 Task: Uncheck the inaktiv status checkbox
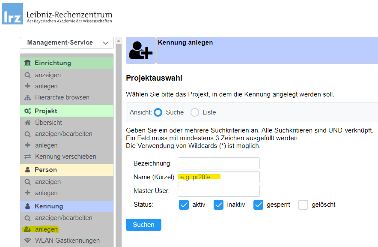tap(219, 205)
